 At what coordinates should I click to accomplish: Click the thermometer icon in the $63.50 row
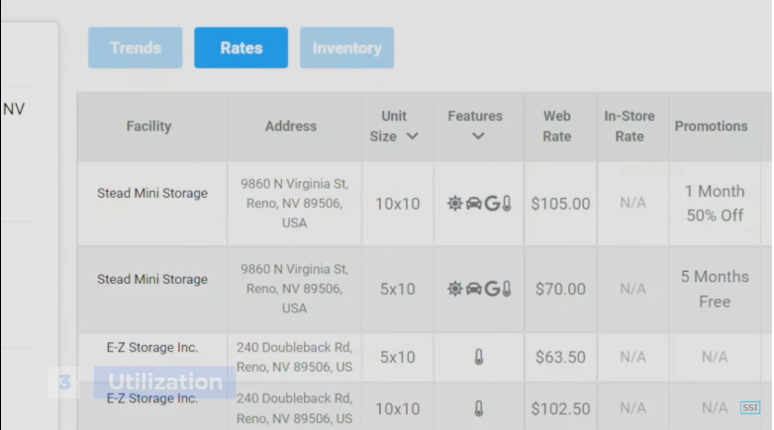pos(479,357)
